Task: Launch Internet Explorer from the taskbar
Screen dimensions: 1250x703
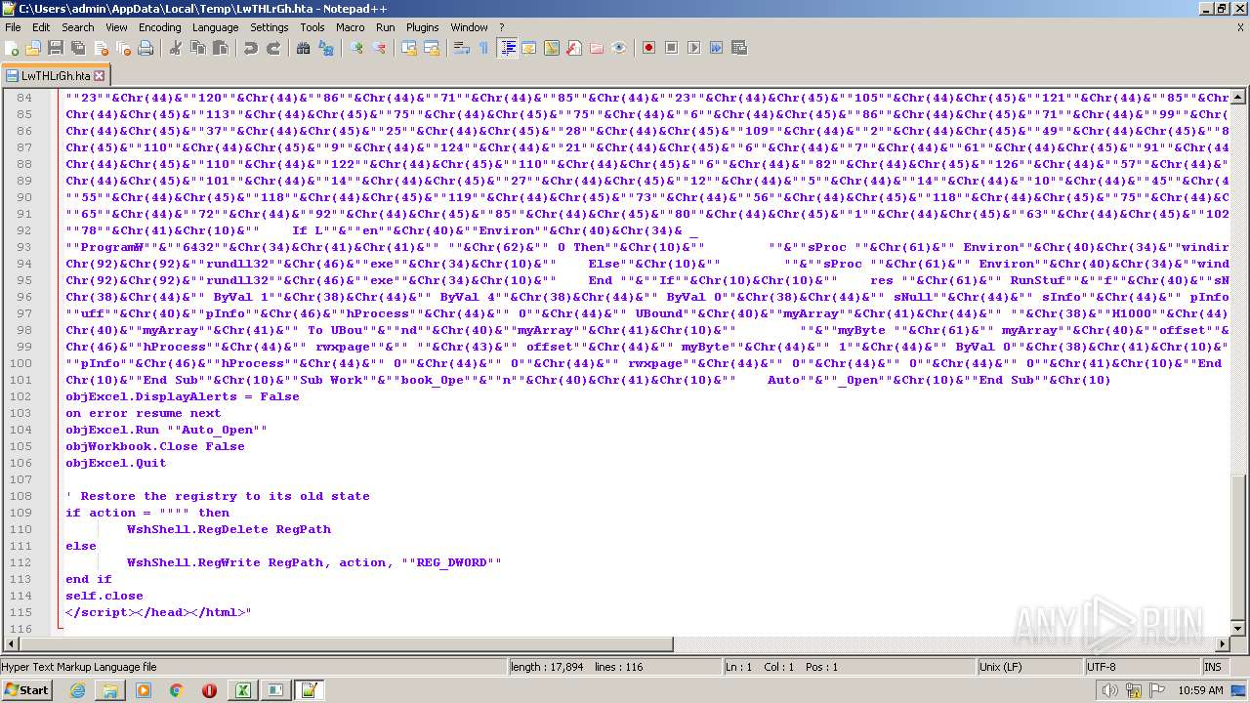Action: (x=78, y=690)
